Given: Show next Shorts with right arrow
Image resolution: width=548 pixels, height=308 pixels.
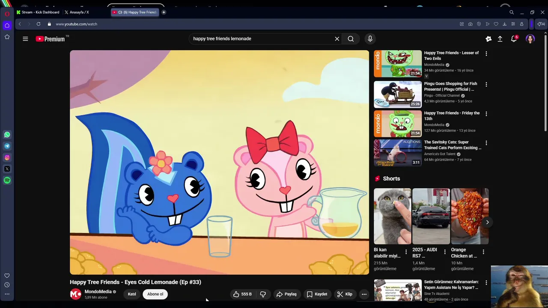Looking at the screenshot, I should [x=487, y=222].
